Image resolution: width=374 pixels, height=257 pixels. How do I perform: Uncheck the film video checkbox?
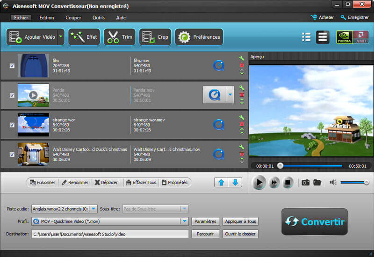(12, 66)
